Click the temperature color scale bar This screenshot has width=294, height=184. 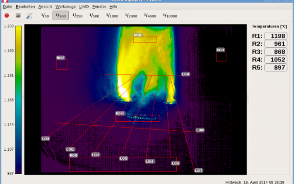tap(18, 100)
